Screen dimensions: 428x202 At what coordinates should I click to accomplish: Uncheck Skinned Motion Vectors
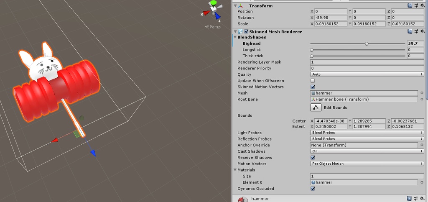313,87
